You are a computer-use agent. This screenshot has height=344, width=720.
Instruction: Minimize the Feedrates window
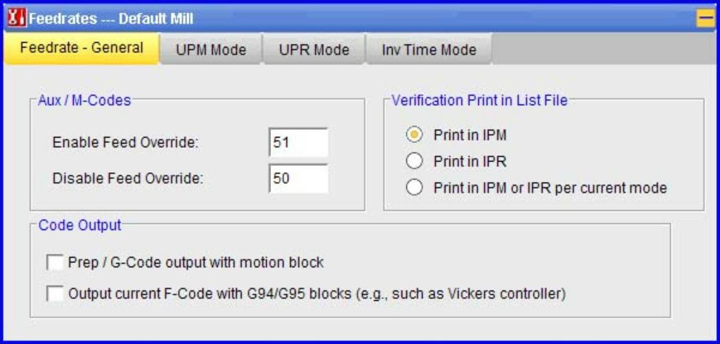tap(706, 19)
